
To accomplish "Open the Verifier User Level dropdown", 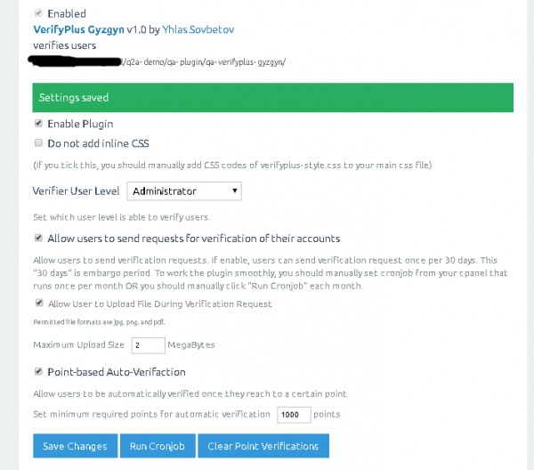I will tap(184, 190).
